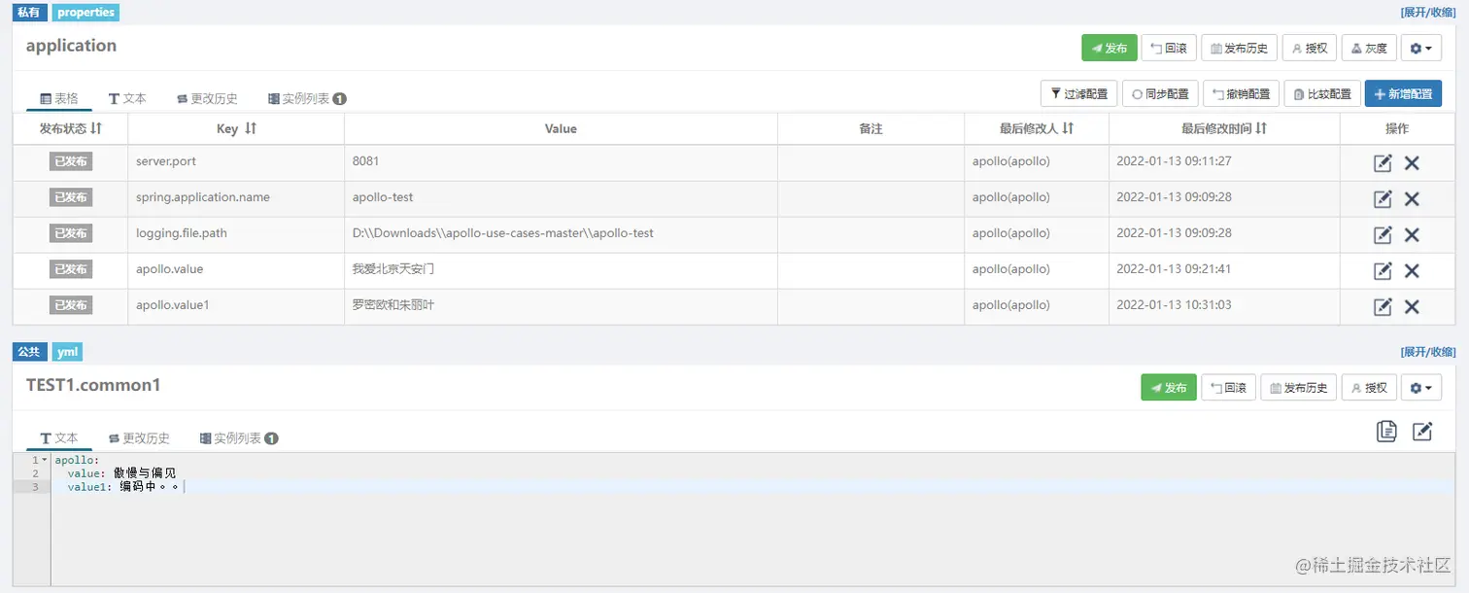Open 实例列表 tab in TEST1.common1

239,438
